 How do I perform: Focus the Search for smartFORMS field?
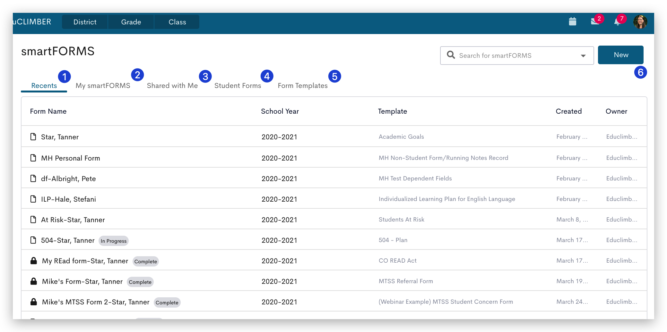(517, 56)
